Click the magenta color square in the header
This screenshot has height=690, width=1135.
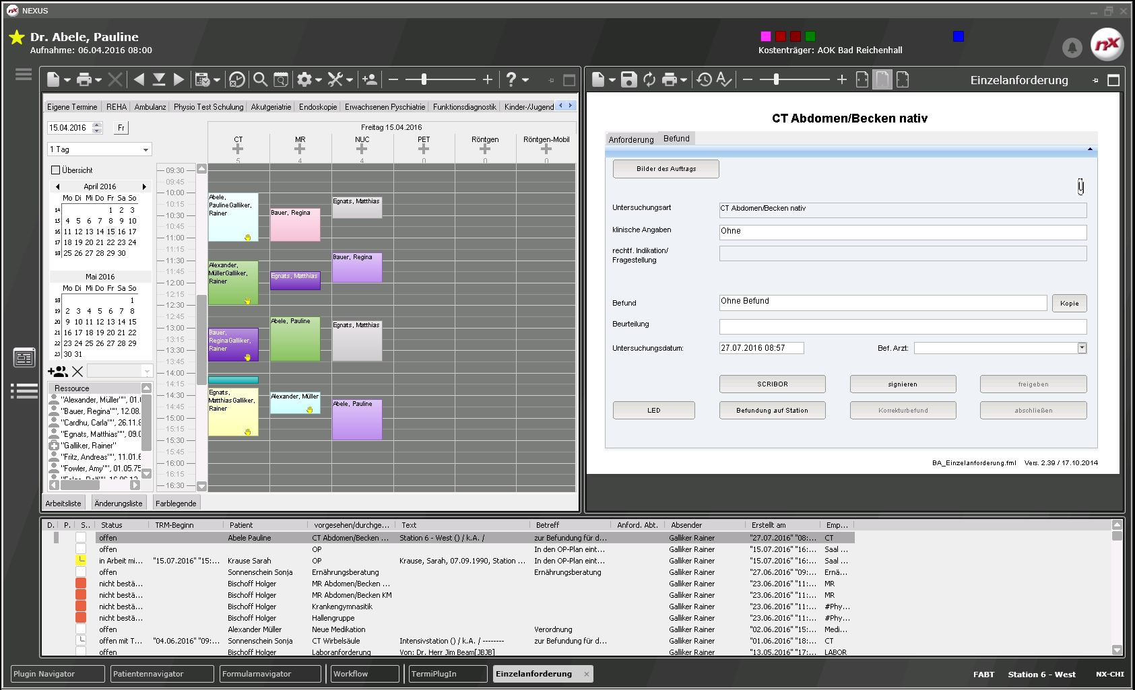click(765, 36)
